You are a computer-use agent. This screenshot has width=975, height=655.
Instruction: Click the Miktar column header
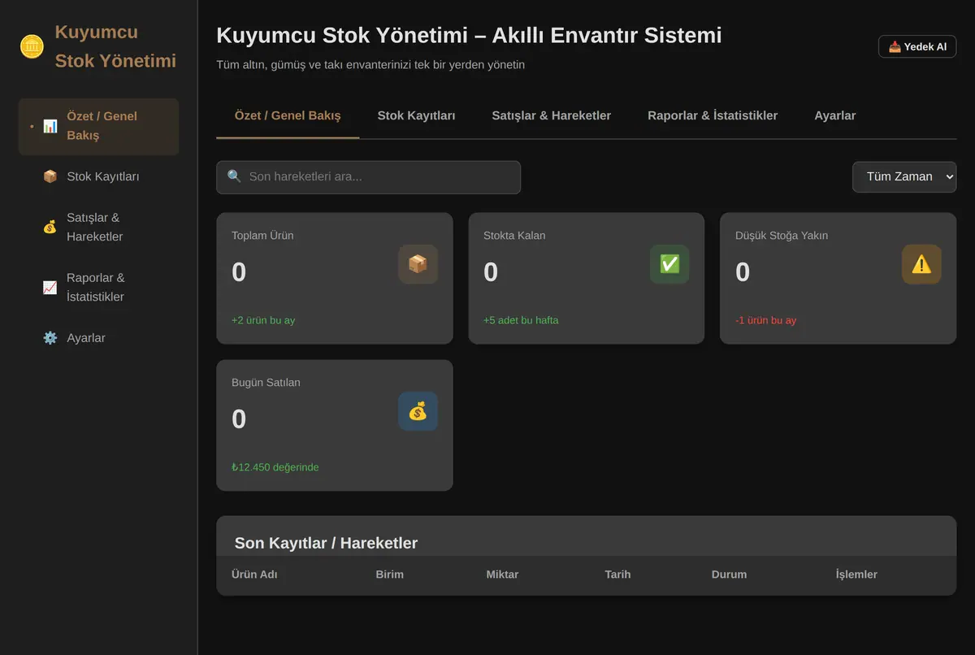coord(502,575)
